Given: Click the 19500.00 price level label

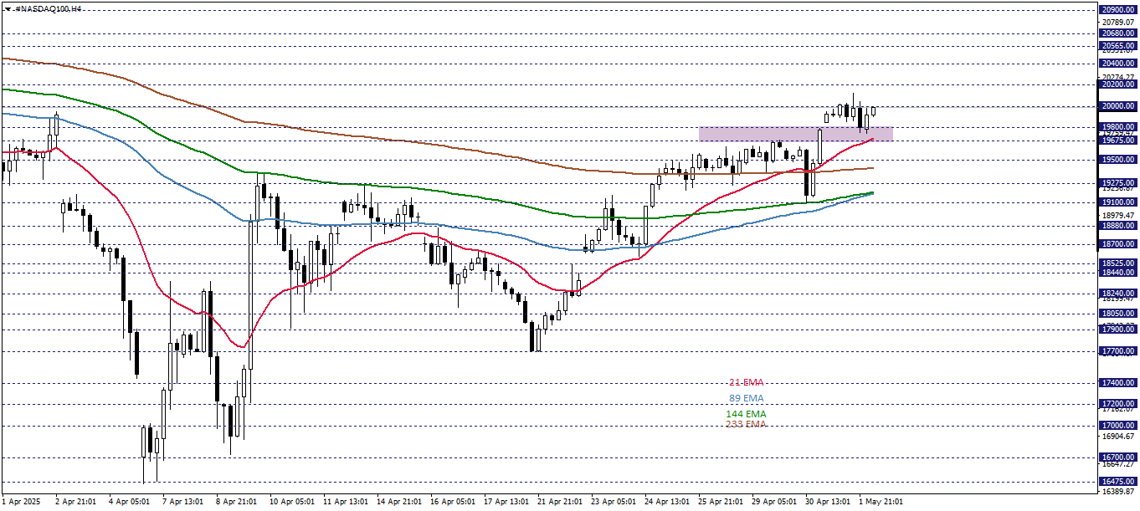Looking at the screenshot, I should pyautogui.click(x=1117, y=160).
